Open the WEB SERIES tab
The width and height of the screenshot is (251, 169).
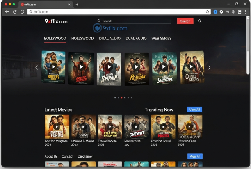162,39
